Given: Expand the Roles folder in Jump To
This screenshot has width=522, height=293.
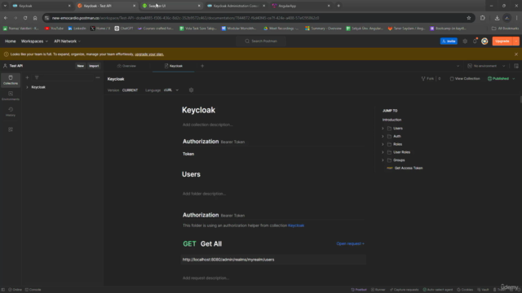Looking at the screenshot, I should coord(383,144).
